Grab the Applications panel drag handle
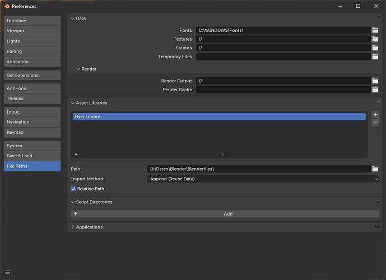 (378, 227)
